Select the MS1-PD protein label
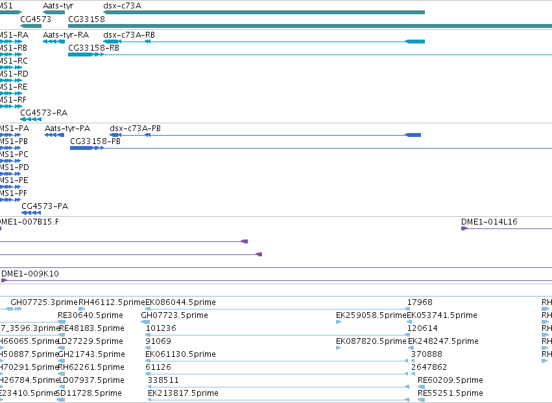The width and height of the screenshot is (552, 403). [14, 167]
